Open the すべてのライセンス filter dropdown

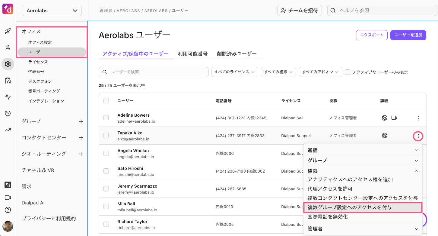point(235,72)
